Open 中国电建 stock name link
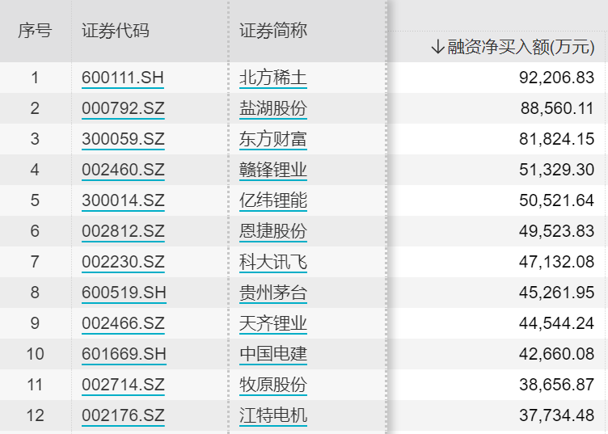608x434 pixels. point(273,355)
